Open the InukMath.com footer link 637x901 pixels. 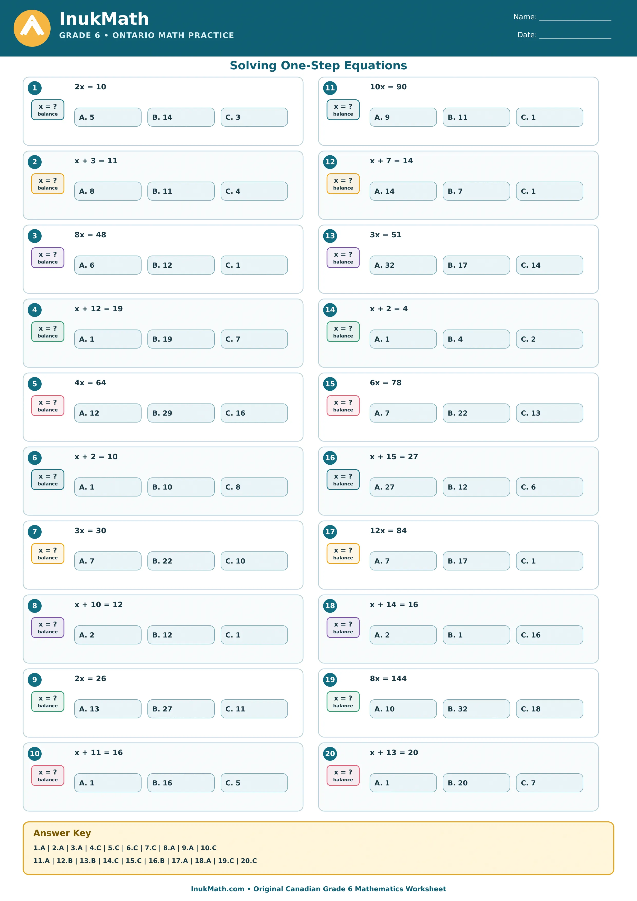(218, 889)
